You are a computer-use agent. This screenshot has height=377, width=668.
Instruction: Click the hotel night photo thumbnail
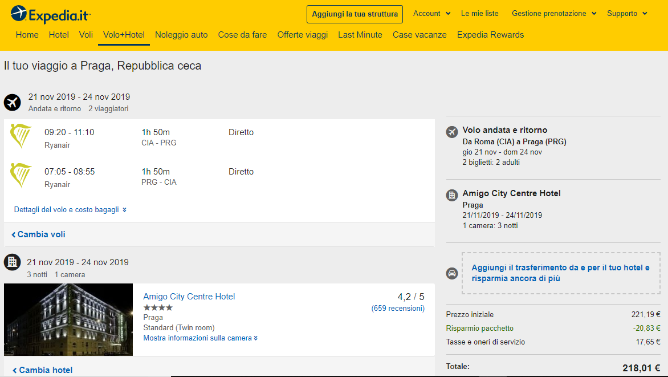(x=68, y=319)
